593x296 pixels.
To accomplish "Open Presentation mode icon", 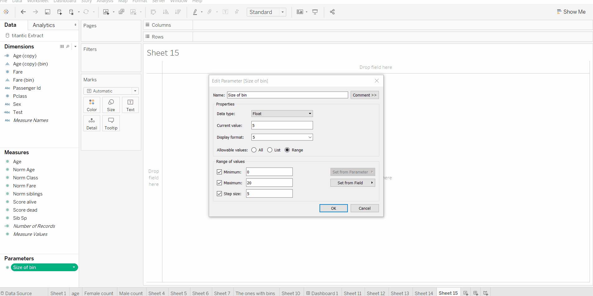I will tap(315, 12).
